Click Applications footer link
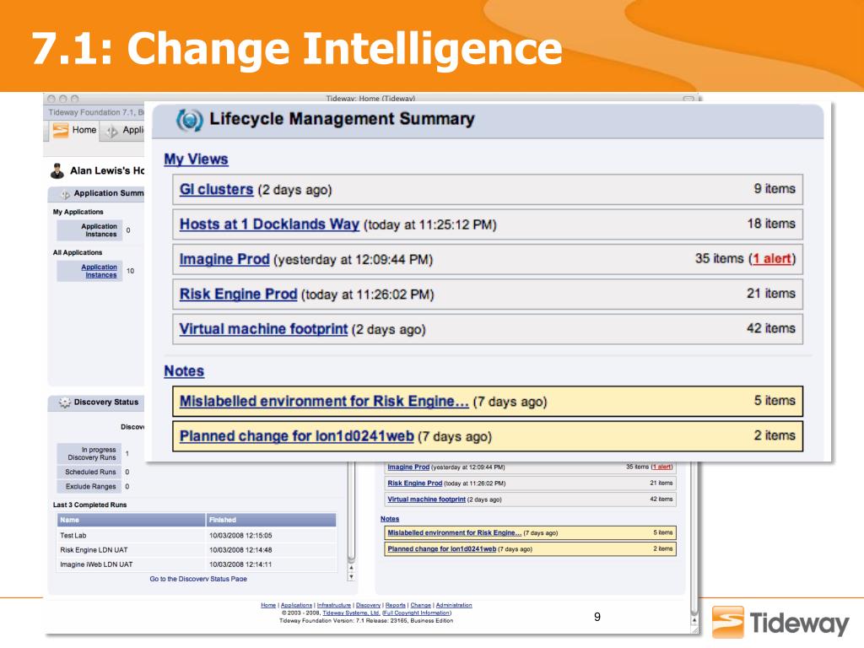864x648 pixels. 296,605
